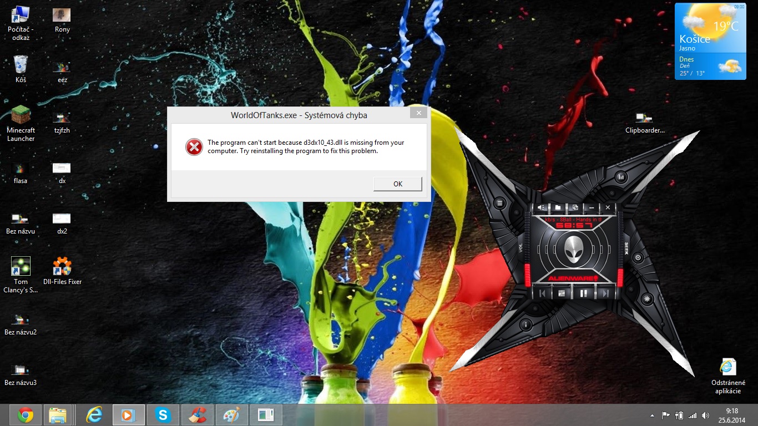This screenshot has height=426, width=758.
Task: Mute sound in the Alienware player
Action: [541, 207]
